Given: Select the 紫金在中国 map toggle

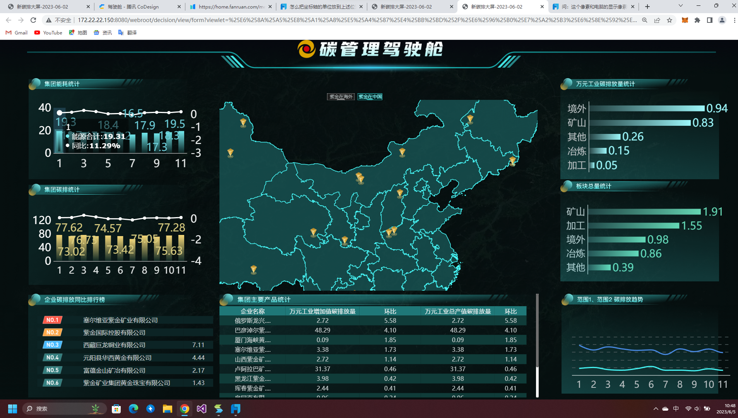Looking at the screenshot, I should pos(370,97).
